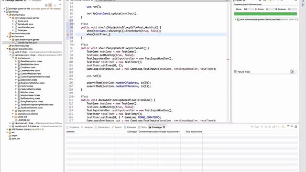
Task: Select the org.hamcrest.internal package
Action: coord(28,114)
